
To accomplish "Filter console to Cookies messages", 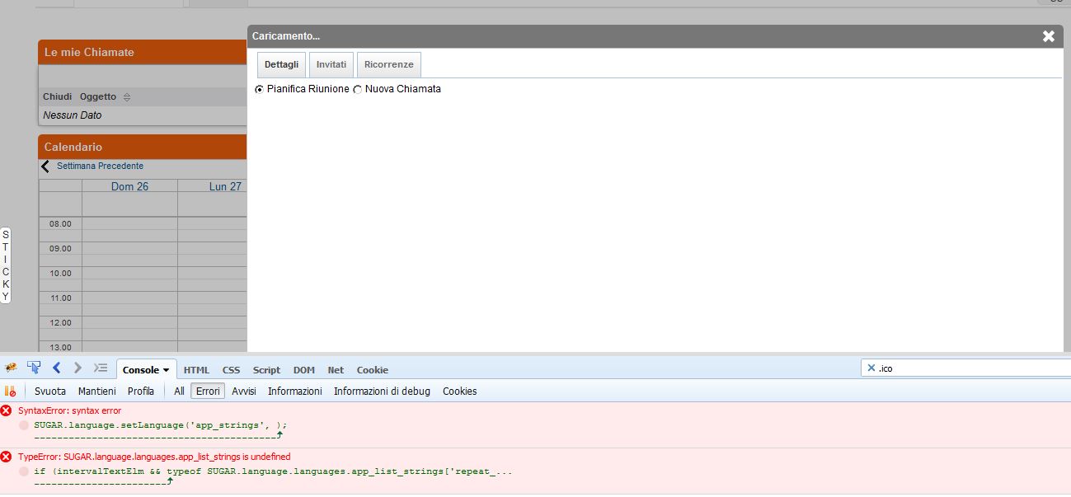I will click(x=460, y=392).
